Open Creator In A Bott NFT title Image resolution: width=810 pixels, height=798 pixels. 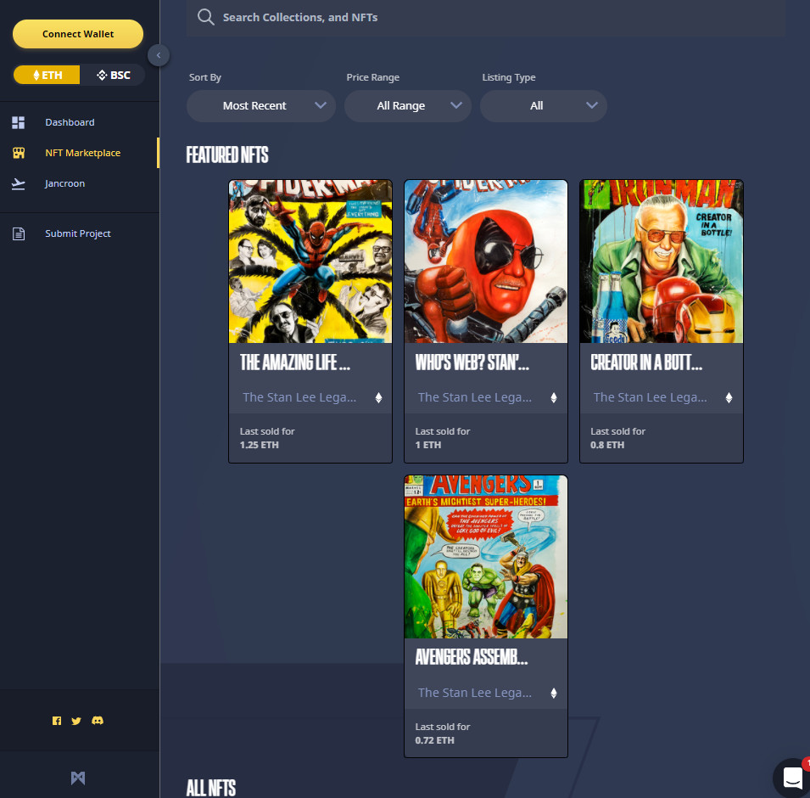tap(646, 362)
